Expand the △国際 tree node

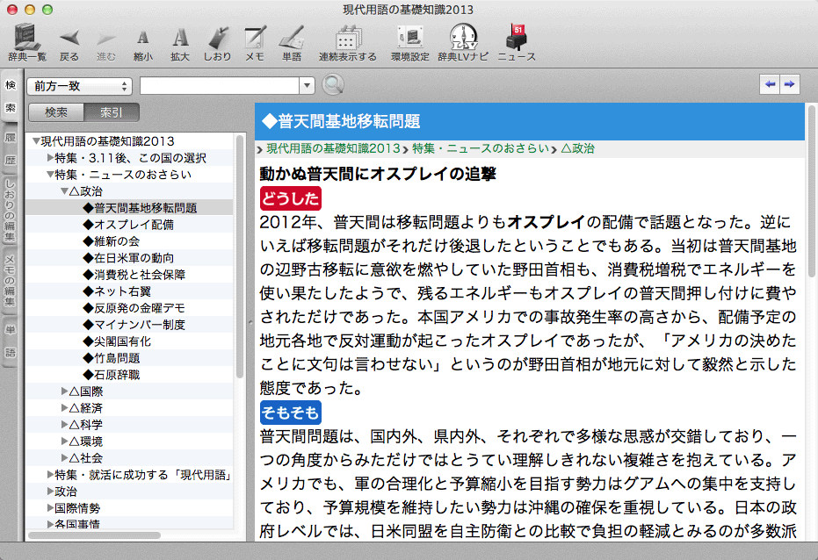tap(65, 391)
